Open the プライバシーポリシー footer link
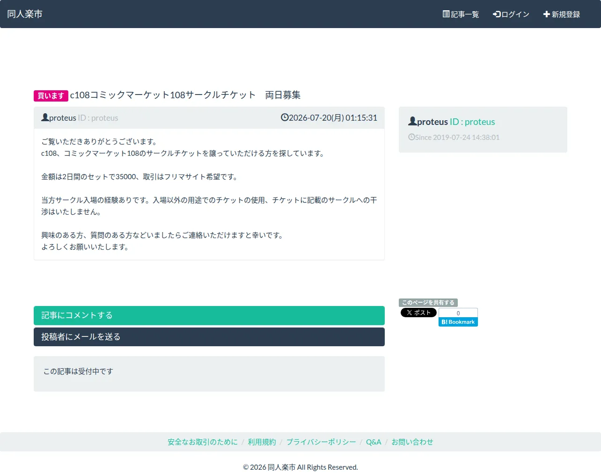The width and height of the screenshot is (601, 473). [321, 442]
